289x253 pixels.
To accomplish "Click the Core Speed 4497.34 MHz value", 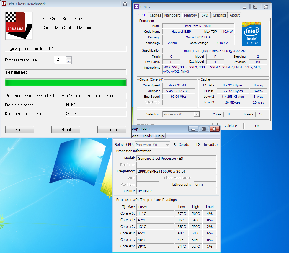I will click(178, 85).
